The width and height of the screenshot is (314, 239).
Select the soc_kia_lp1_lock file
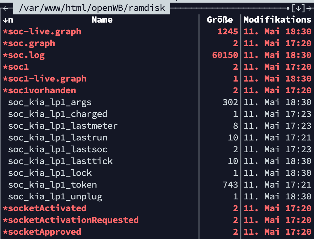pyautogui.click(x=50, y=173)
